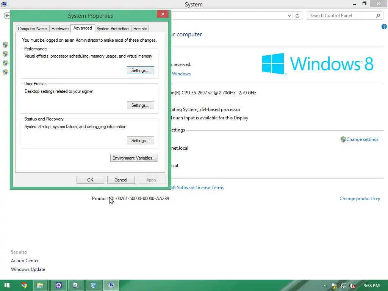Click the third shield icon in left sidebar

pyautogui.click(x=5, y=63)
